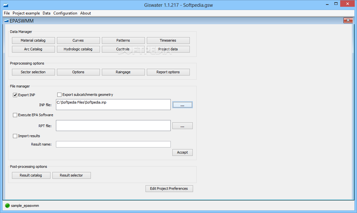Click the RPT file path field
Viewport: 357px width, 213px height.
(x=113, y=126)
